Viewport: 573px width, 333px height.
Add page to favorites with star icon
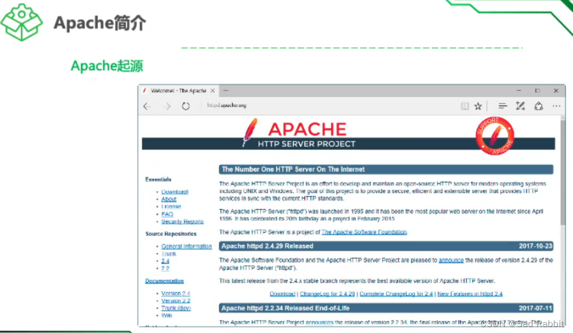478,106
